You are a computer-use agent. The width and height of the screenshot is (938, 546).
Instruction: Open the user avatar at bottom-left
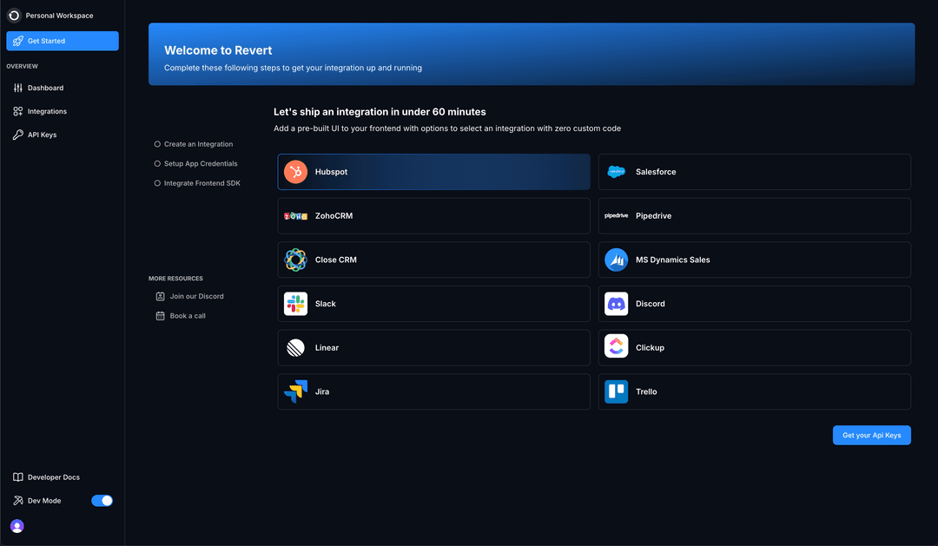[x=17, y=526]
